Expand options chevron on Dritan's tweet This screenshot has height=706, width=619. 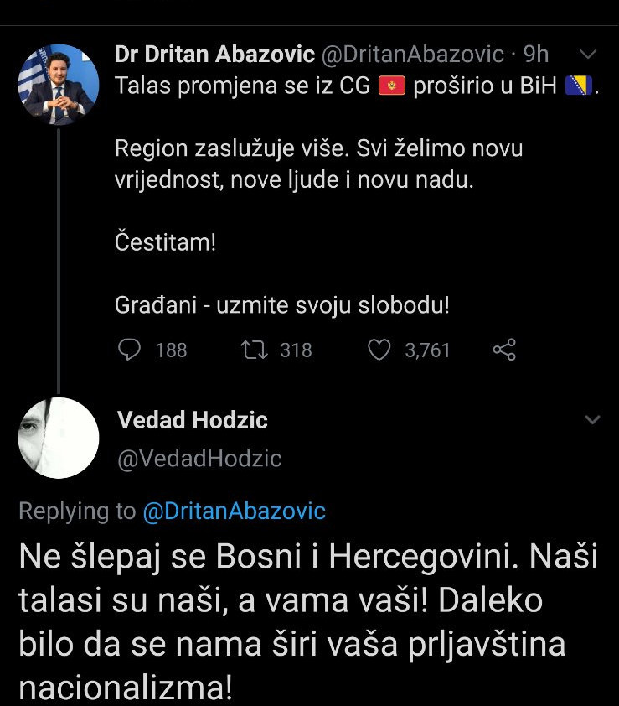(x=589, y=55)
